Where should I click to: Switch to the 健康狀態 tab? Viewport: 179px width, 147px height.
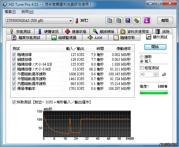(x=76, y=31)
